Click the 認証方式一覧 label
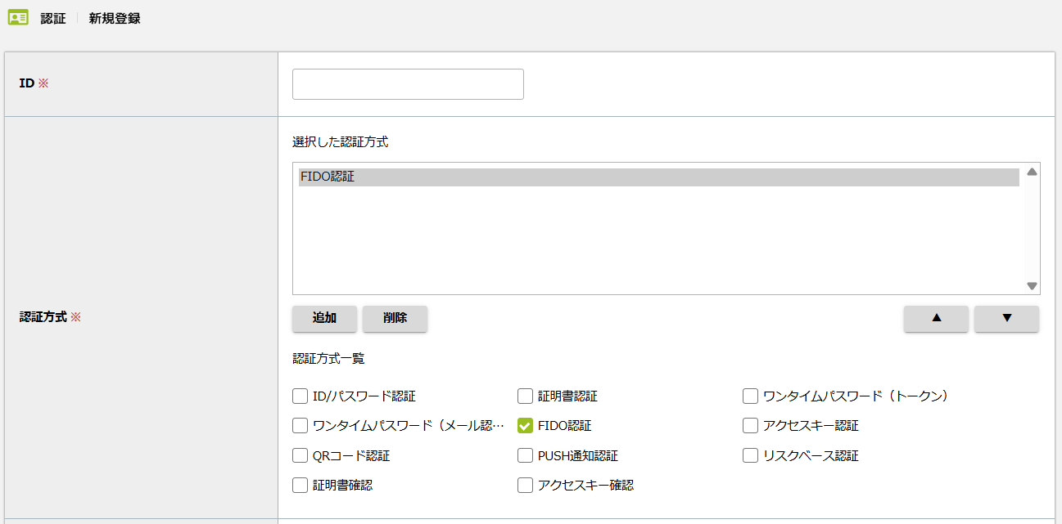 (x=328, y=358)
